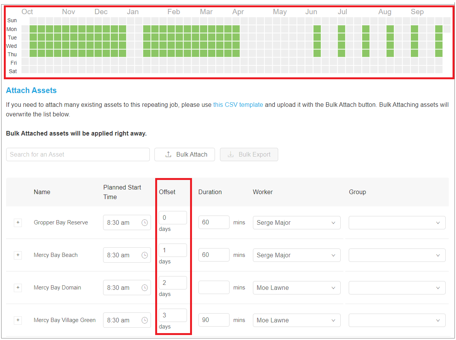Viewport: 456px width, 340px height.
Task: Click the clock icon in Mercy Bay Village Green time field
Action: click(x=144, y=320)
